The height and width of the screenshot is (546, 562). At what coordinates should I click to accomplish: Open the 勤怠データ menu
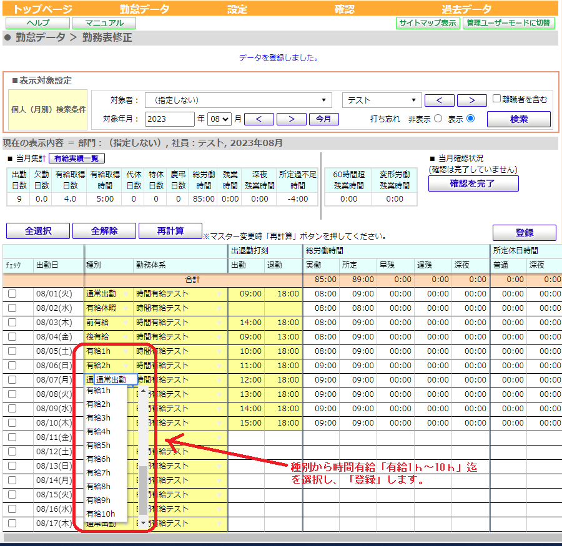[144, 9]
